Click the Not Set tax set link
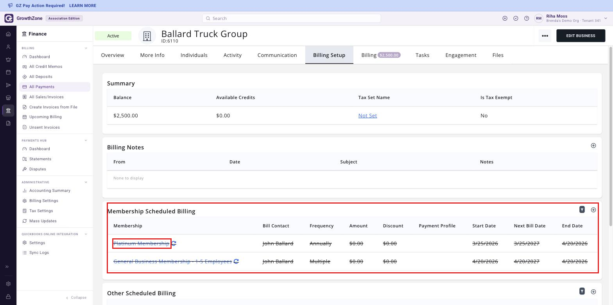Image resolution: width=613 pixels, height=305 pixels. 367,115
